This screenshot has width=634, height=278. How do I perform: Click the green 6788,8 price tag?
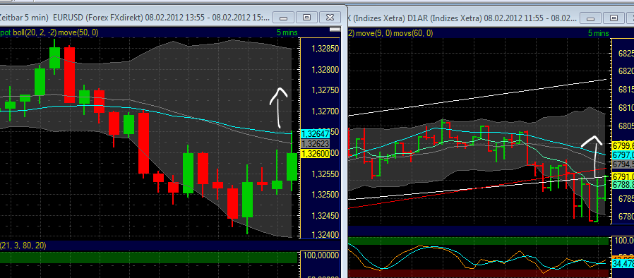(623, 185)
